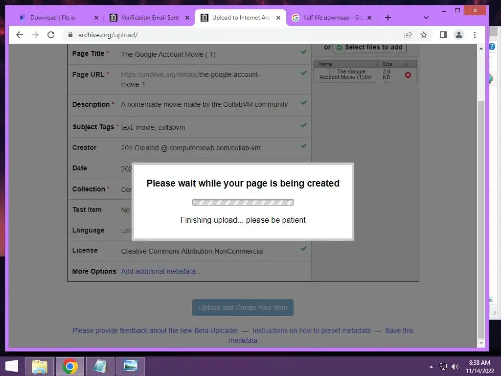
Task: Close the Upload to Internet Archive tab
Action: click(x=278, y=18)
